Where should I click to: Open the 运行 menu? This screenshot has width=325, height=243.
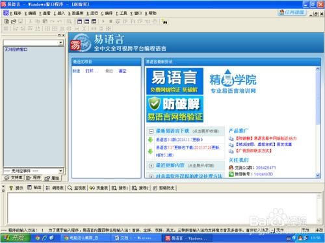pyautogui.click(x=92, y=13)
